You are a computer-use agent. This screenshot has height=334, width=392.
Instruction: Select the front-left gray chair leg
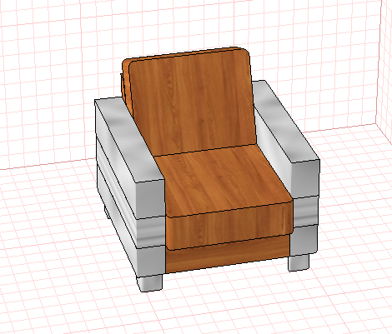(149, 283)
